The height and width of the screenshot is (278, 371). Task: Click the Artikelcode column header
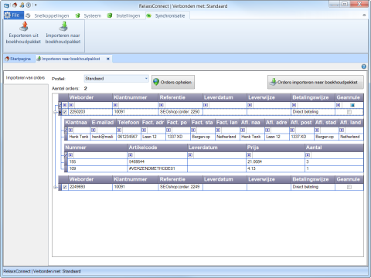pos(158,147)
